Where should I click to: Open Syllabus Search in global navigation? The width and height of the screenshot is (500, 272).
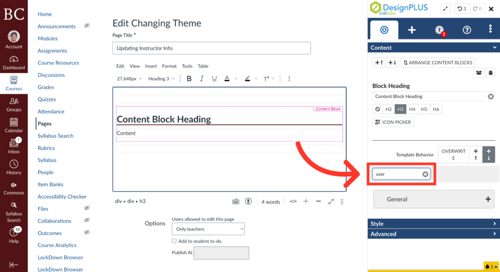tap(14, 212)
